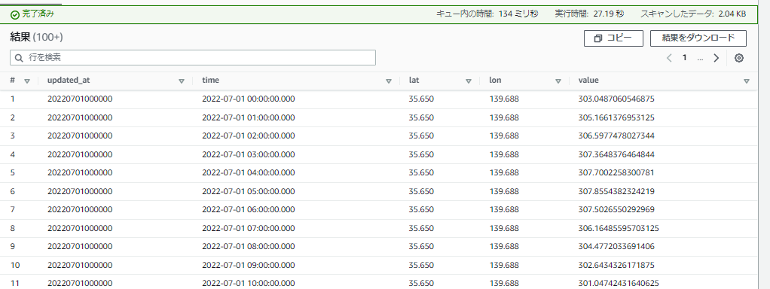Select value 307.8554382324219
770x289 pixels.
coord(616,191)
